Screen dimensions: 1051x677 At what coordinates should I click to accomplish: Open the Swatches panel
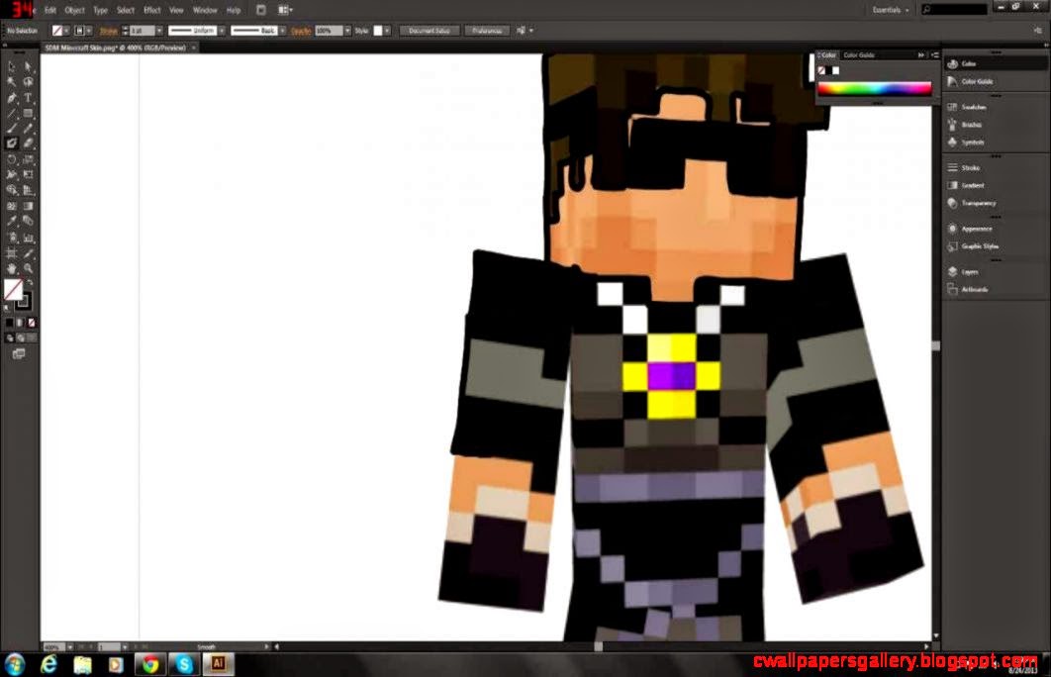coord(970,106)
